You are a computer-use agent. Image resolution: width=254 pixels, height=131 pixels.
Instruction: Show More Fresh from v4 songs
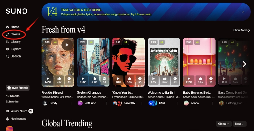(x=242, y=30)
